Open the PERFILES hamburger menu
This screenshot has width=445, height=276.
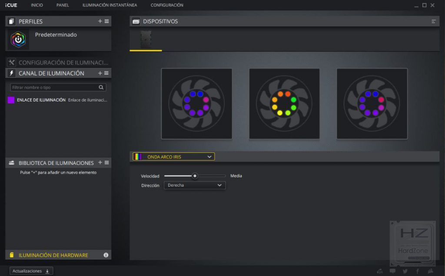point(107,21)
